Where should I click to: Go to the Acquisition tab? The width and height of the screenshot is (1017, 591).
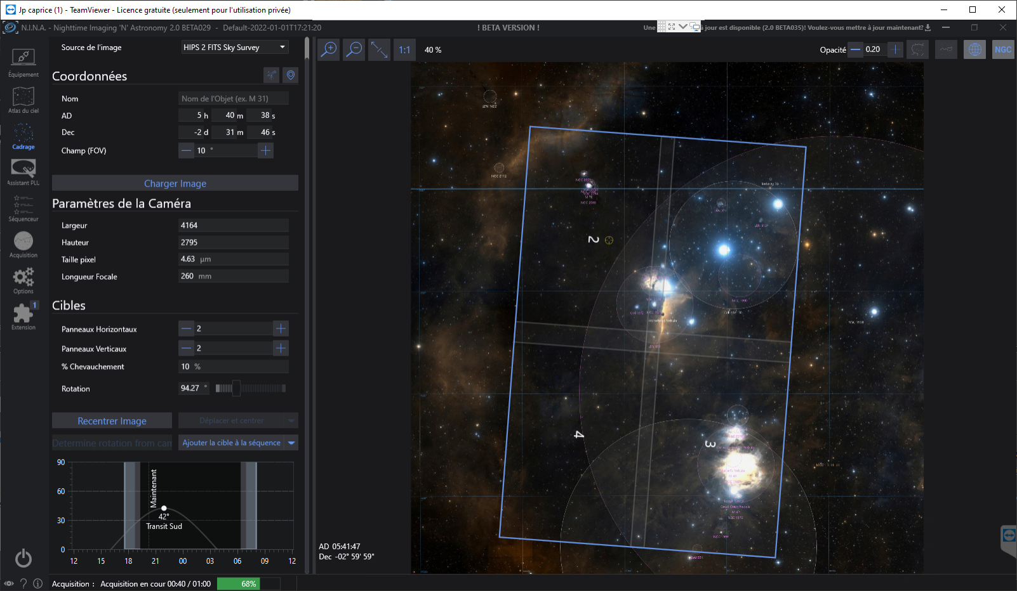(23, 244)
